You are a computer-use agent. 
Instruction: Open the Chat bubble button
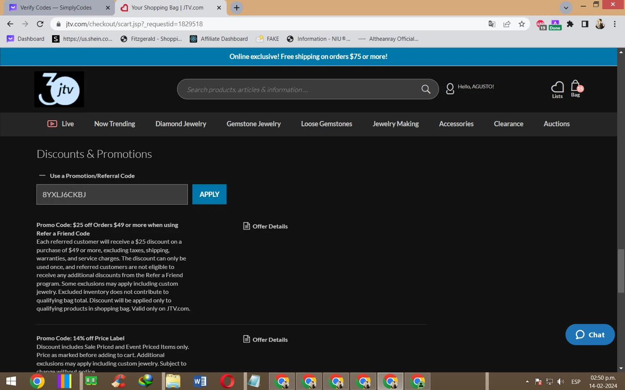click(590, 335)
